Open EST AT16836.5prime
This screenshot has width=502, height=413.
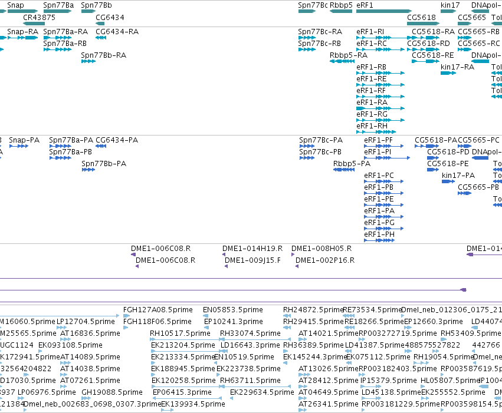click(x=65, y=340)
